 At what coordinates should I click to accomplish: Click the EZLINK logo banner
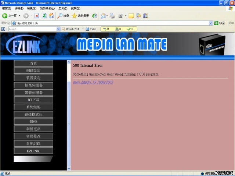[25, 45]
